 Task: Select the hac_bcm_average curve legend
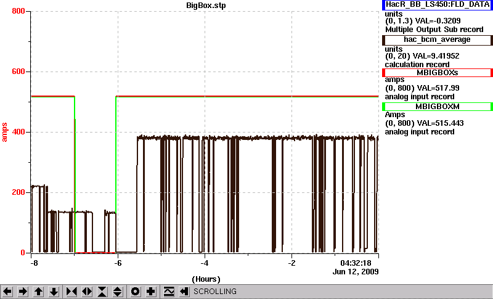[438, 39]
